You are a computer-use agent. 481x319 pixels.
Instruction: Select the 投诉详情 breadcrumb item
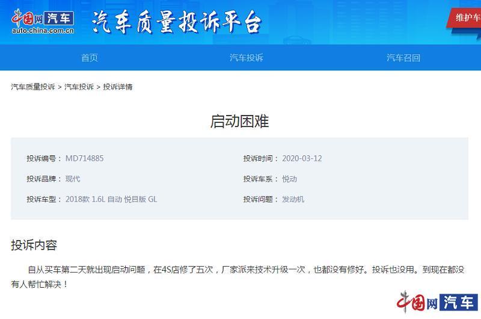[118, 87]
